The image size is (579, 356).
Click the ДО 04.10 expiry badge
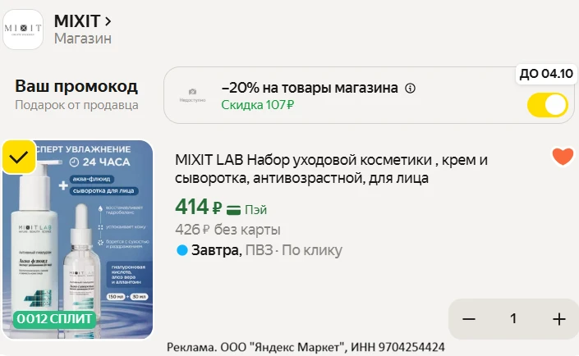pos(546,73)
